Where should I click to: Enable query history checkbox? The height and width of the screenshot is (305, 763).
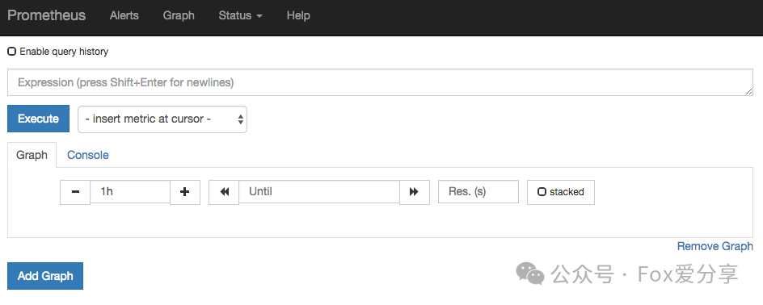[x=11, y=52]
